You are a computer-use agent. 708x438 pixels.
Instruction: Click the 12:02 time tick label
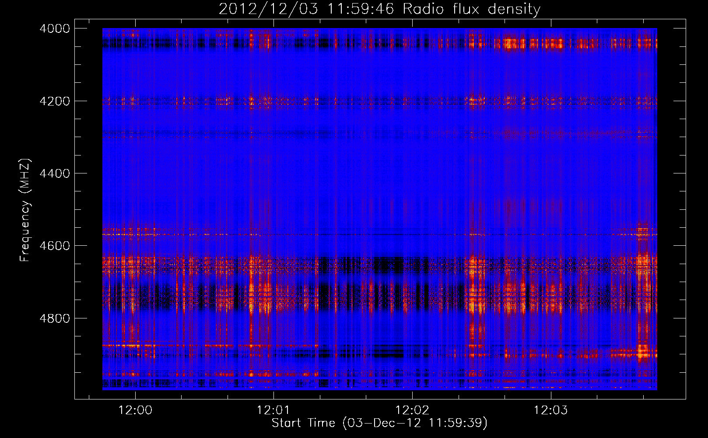point(412,410)
